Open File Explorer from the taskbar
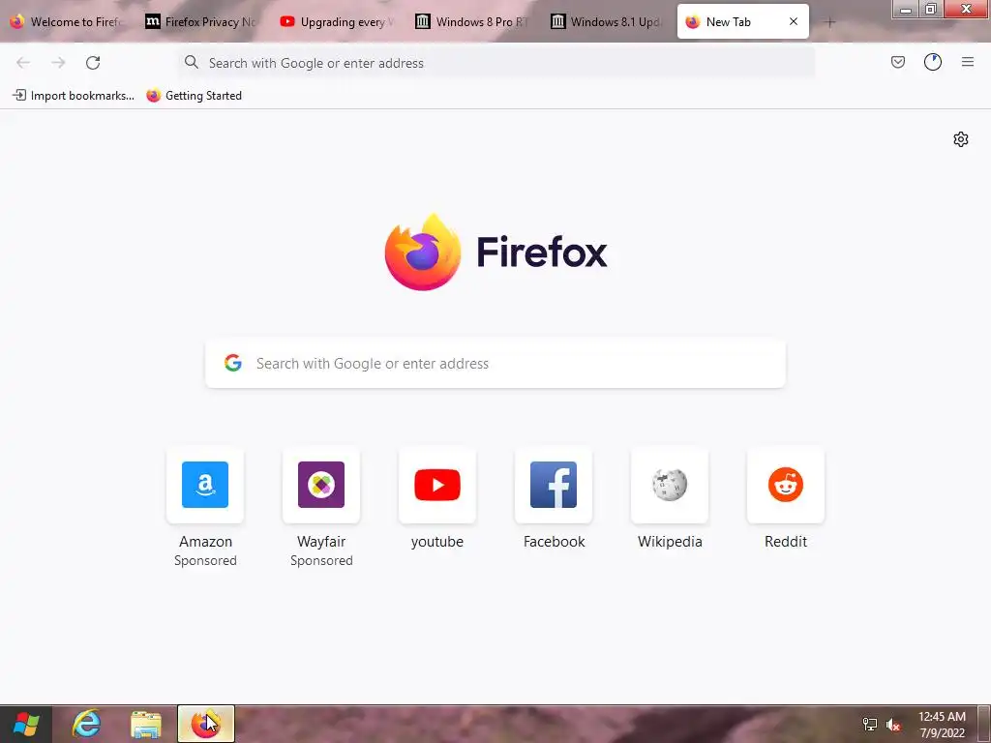The image size is (991, 743). [146, 724]
